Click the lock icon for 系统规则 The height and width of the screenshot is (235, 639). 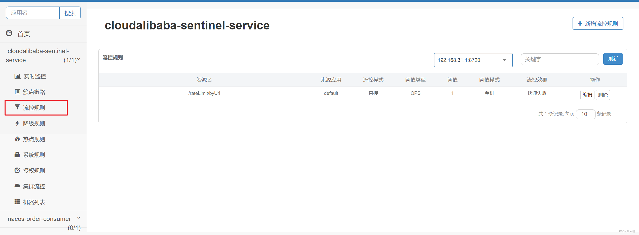(x=17, y=154)
